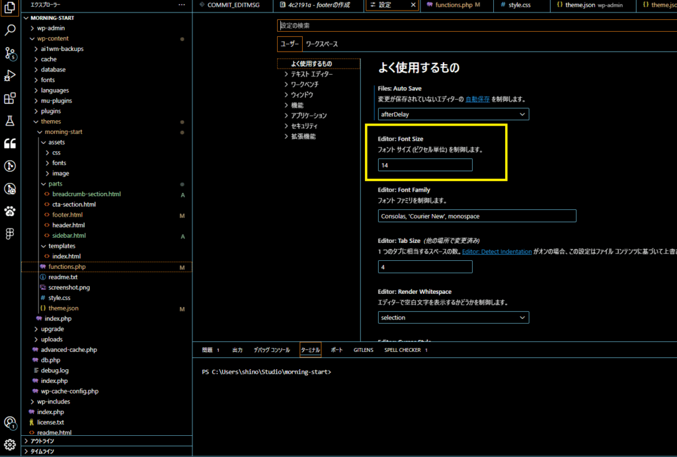Screen dimensions: 677x457
Task: Expand 機能 settings category
Action: pyautogui.click(x=319, y=105)
